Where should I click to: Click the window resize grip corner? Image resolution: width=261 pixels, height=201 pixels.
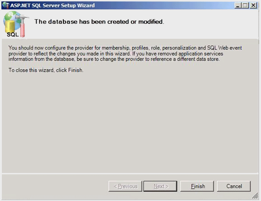(x=255, y=196)
